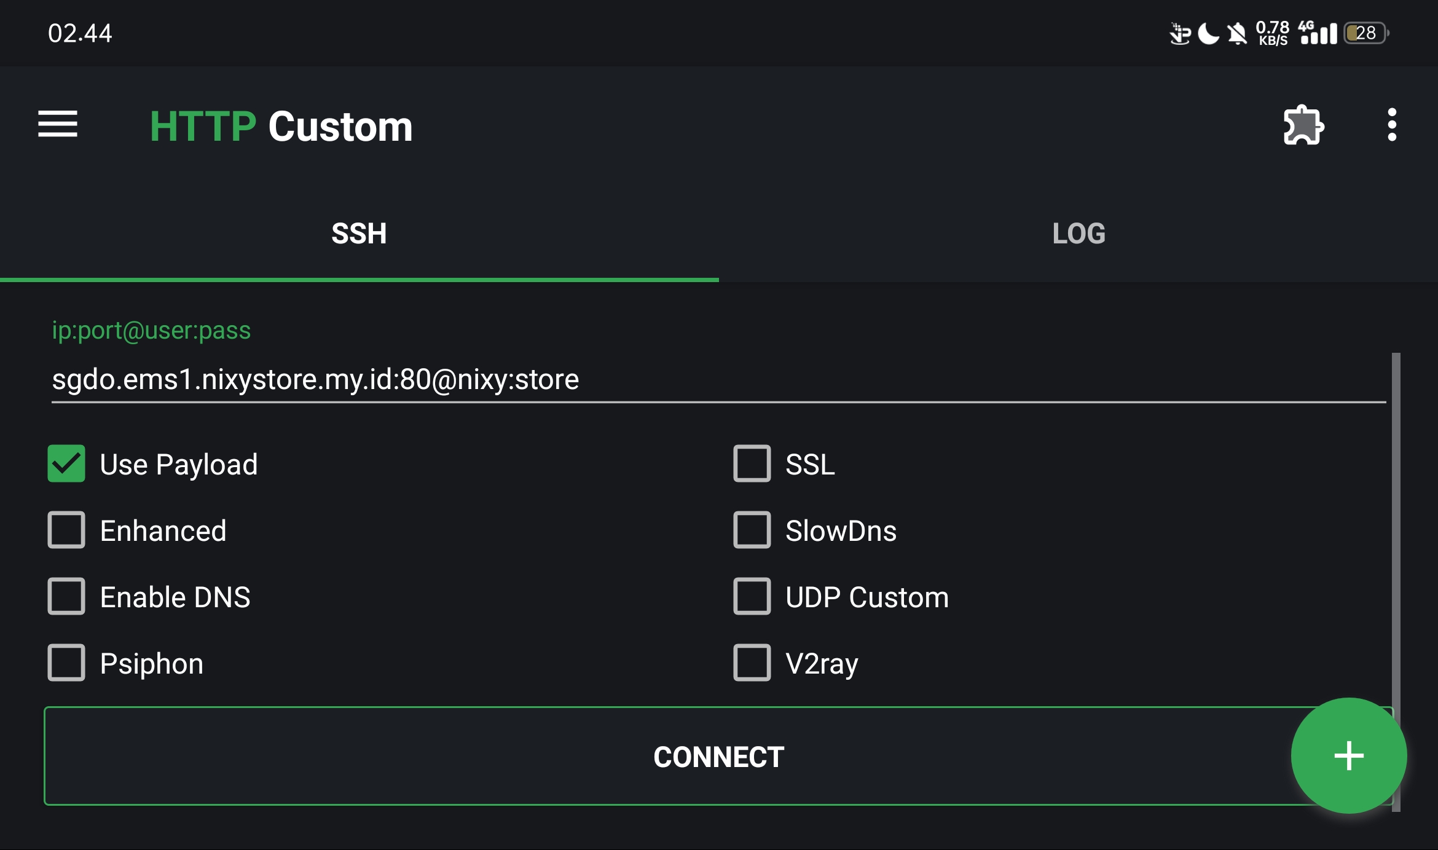Enable the SSL checkbox
The height and width of the screenshot is (850, 1438).
point(752,463)
